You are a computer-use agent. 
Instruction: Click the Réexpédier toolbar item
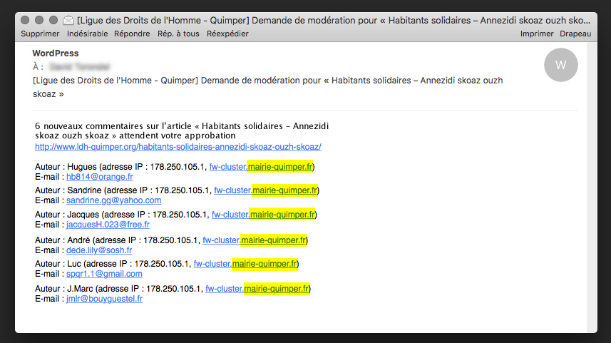click(x=227, y=34)
